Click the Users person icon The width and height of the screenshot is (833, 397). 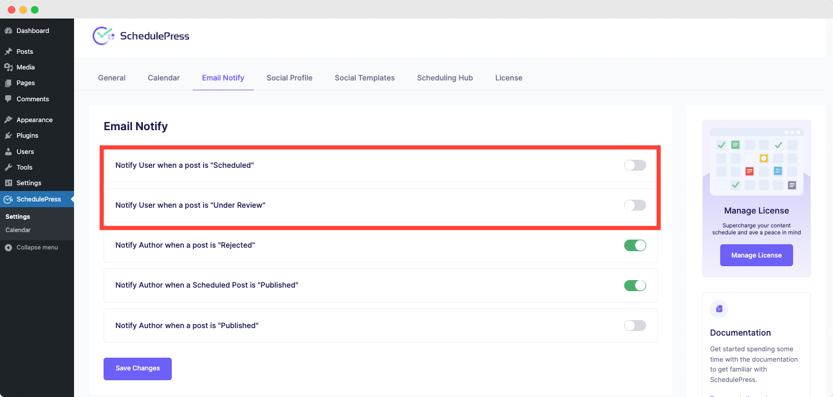[x=8, y=152]
